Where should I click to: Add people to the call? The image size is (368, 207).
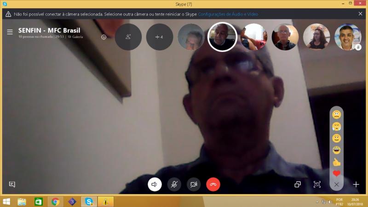[x=128, y=37]
